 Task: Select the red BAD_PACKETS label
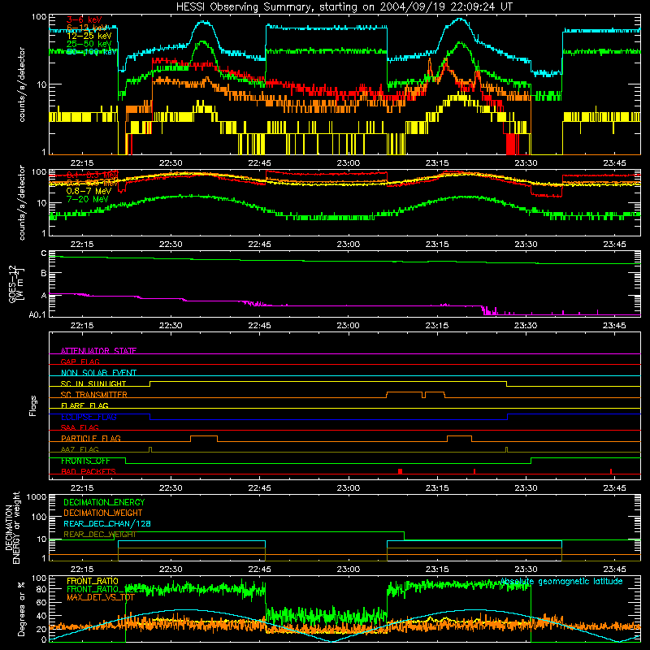click(89, 471)
